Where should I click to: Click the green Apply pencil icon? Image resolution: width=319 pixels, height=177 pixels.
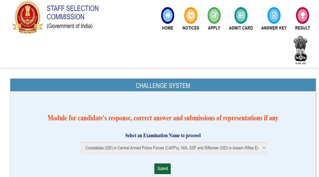tap(214, 15)
